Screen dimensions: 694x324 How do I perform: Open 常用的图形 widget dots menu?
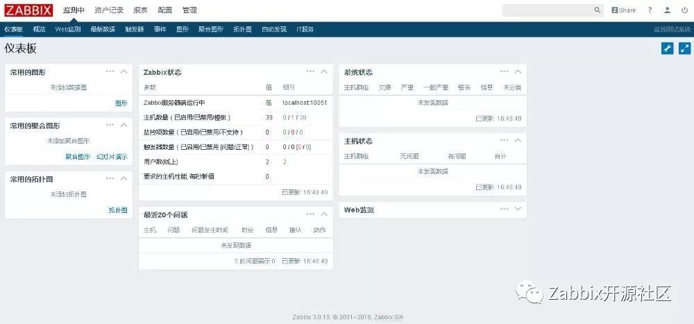[x=110, y=71]
